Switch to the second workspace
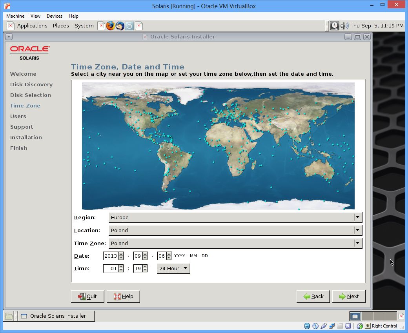408x333 pixels. click(x=367, y=316)
